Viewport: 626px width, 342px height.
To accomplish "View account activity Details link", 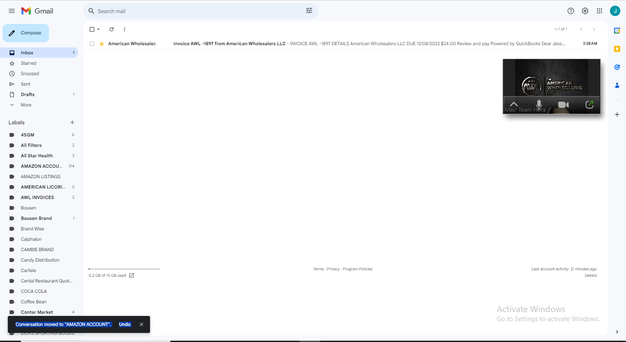I will point(591,276).
